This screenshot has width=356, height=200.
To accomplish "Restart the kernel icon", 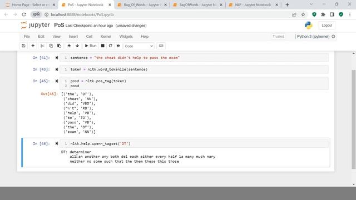I will (111, 46).
